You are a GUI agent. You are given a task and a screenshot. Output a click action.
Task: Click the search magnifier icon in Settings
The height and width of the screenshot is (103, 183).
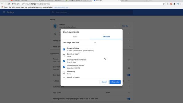53,12
